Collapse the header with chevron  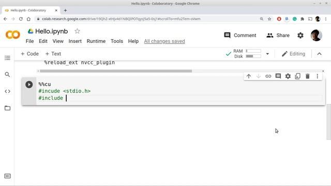tap(320, 54)
